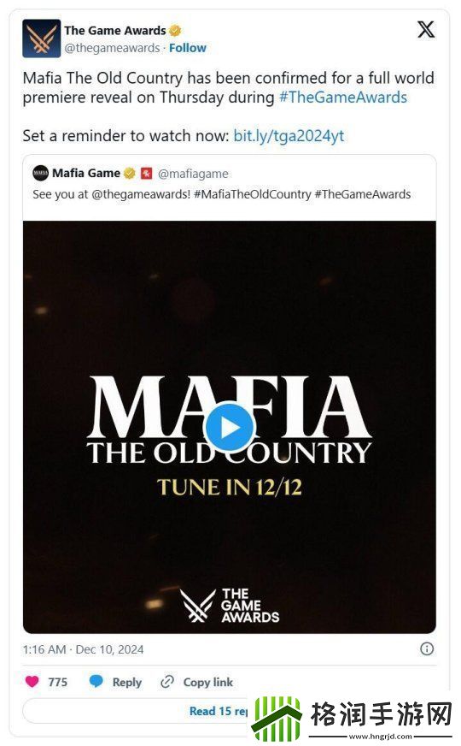The width and height of the screenshot is (461, 746).
Task: Click the 1:16 AM Dec 10, 2024 timestamp
Action: [x=83, y=649]
